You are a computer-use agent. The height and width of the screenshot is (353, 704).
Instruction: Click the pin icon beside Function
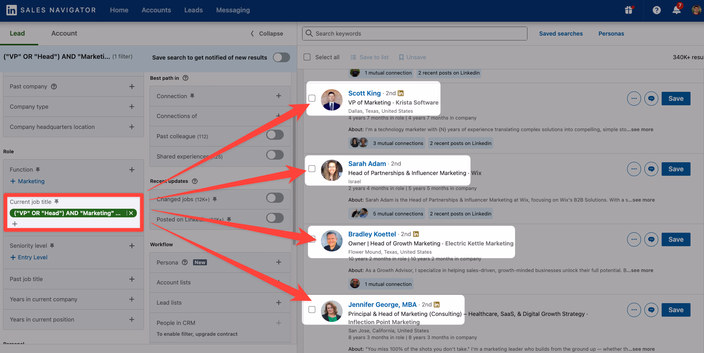coord(37,169)
